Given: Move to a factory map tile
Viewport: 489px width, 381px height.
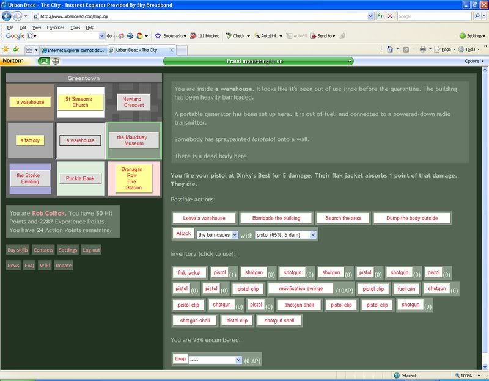Looking at the screenshot, I should [x=30, y=140].
